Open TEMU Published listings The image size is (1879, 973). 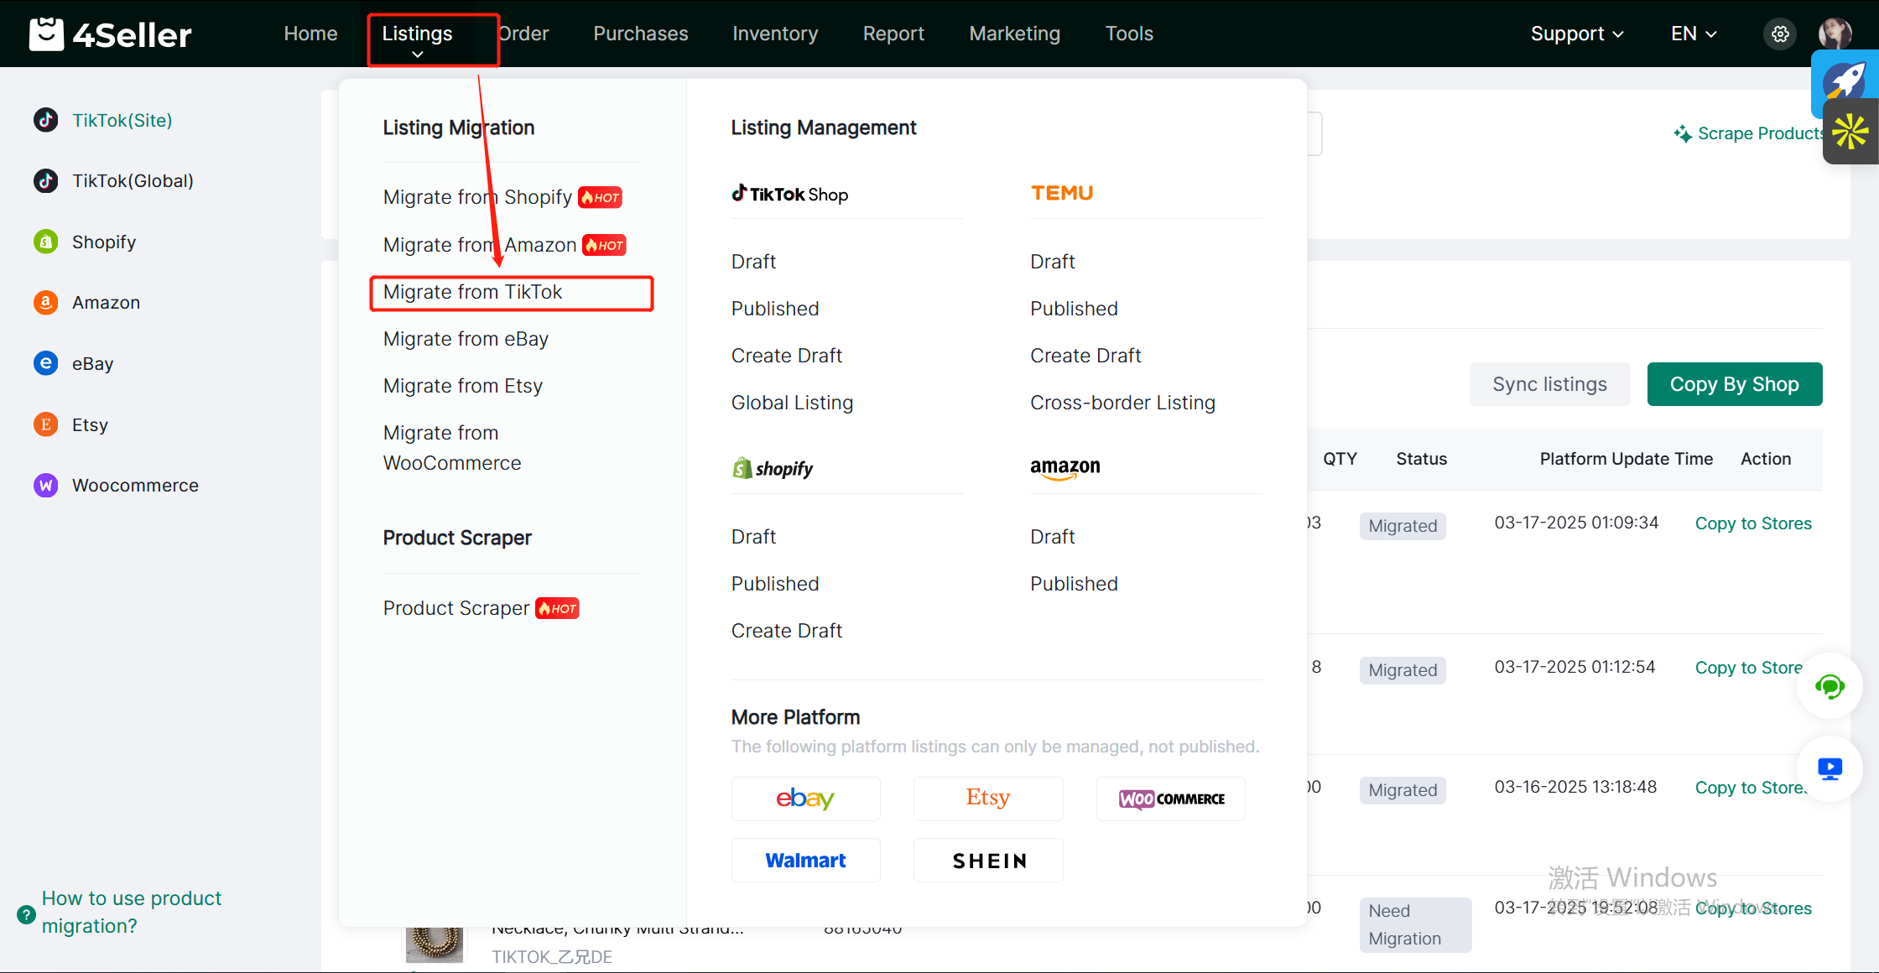coord(1074,309)
